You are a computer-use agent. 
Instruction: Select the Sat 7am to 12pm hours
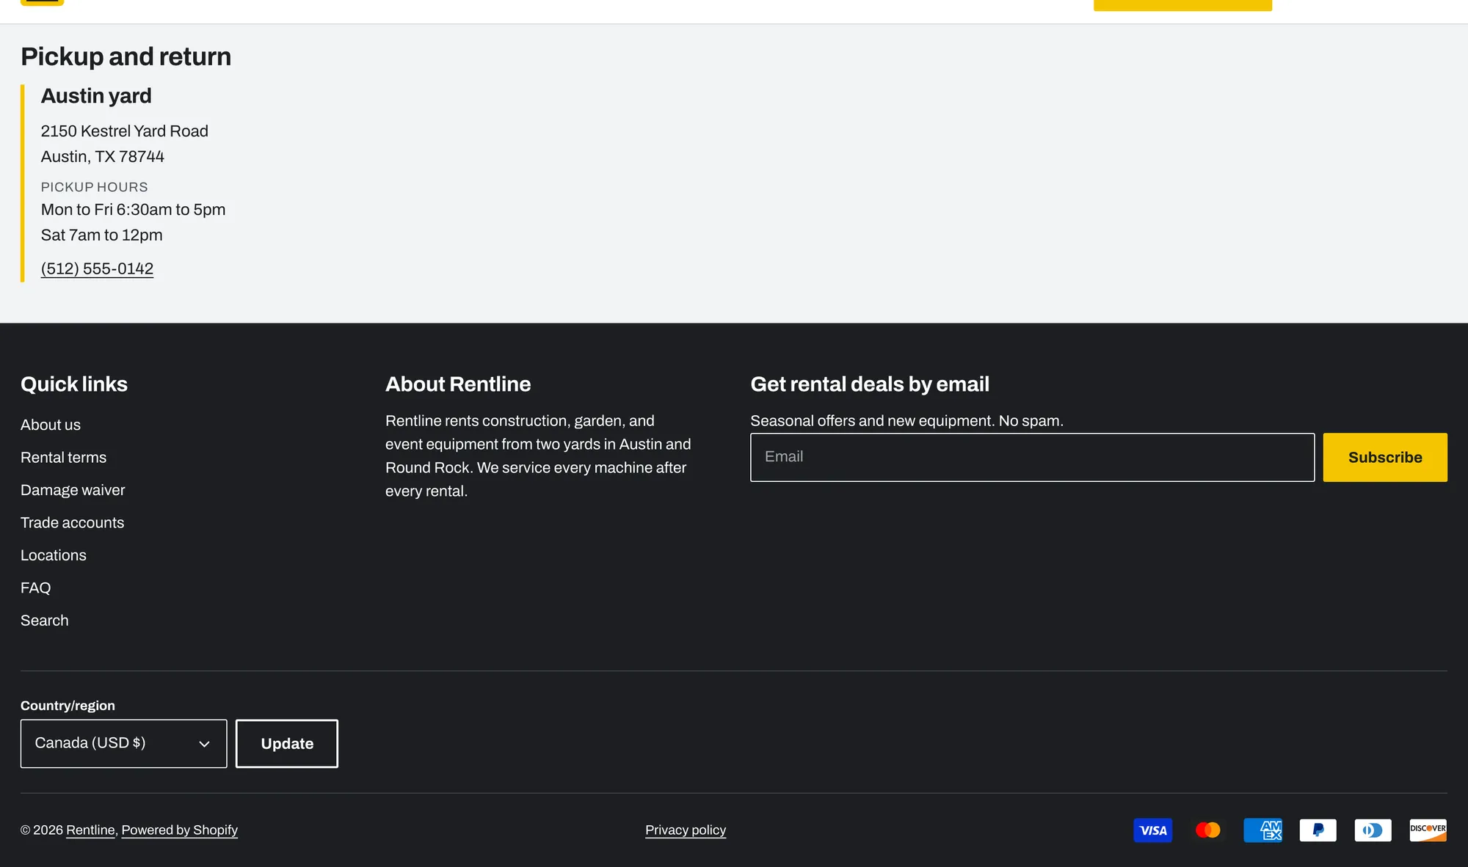101,235
